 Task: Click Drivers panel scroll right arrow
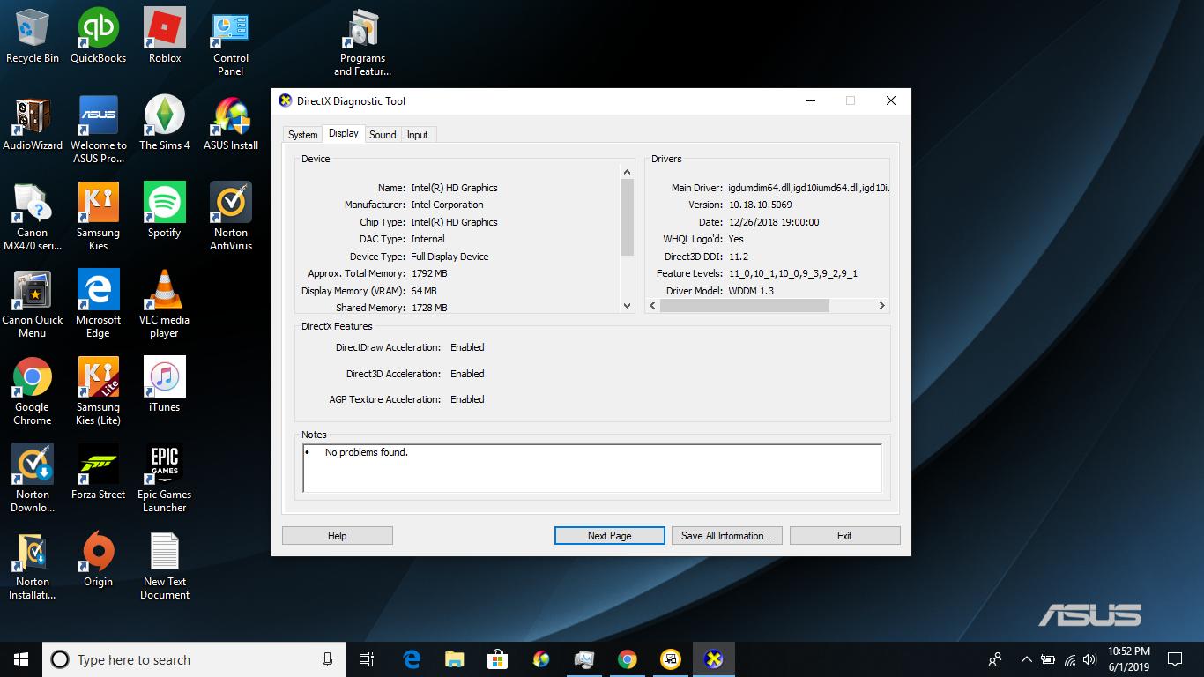point(881,306)
